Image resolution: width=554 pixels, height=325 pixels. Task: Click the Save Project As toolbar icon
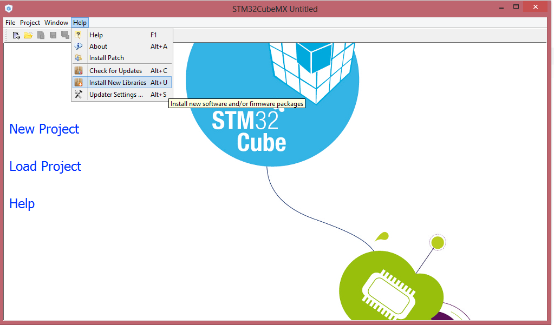[65, 35]
